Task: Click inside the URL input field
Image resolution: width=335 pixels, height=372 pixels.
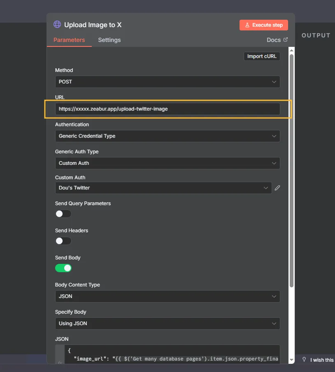Action: coord(167,109)
